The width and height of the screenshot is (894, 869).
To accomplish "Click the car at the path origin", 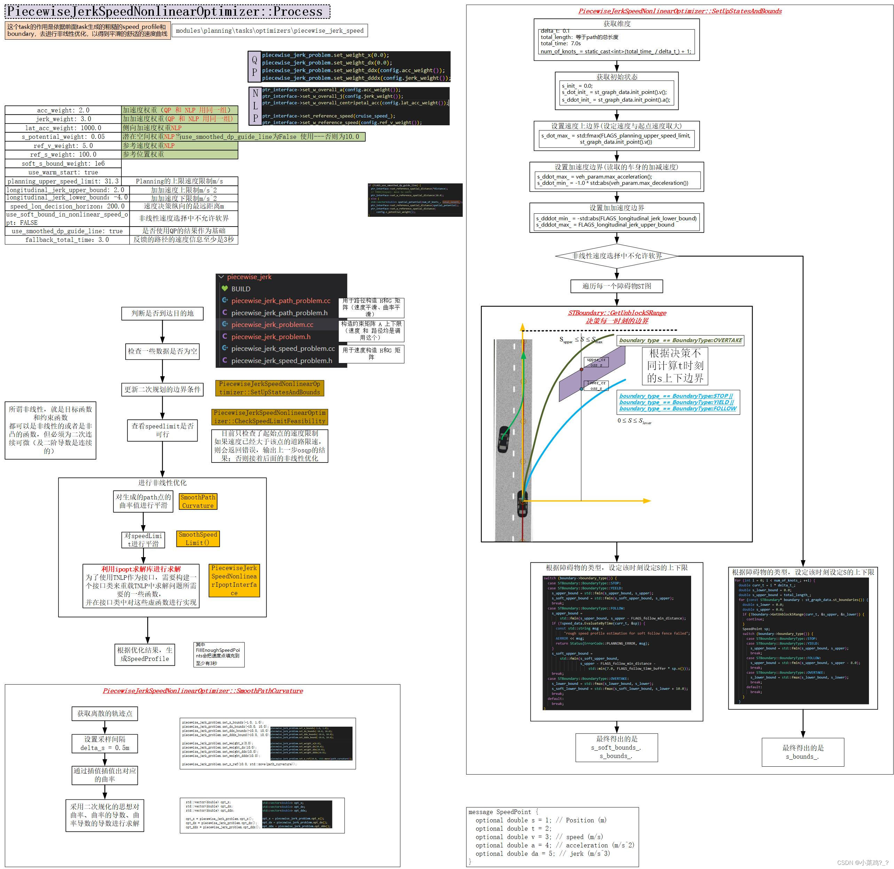I will (x=523, y=504).
